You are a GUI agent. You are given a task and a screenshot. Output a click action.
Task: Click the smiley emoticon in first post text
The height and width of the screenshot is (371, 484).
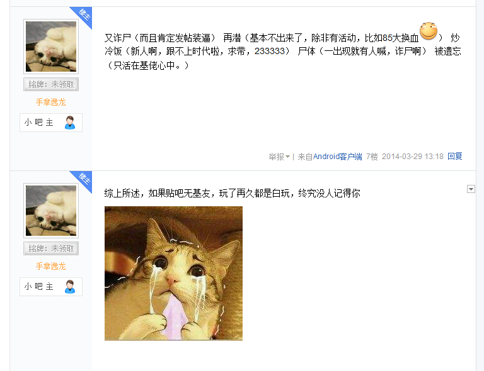pyautogui.click(x=429, y=31)
